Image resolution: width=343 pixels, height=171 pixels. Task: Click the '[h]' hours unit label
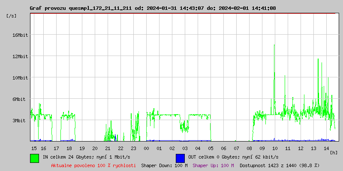click(x=334, y=153)
